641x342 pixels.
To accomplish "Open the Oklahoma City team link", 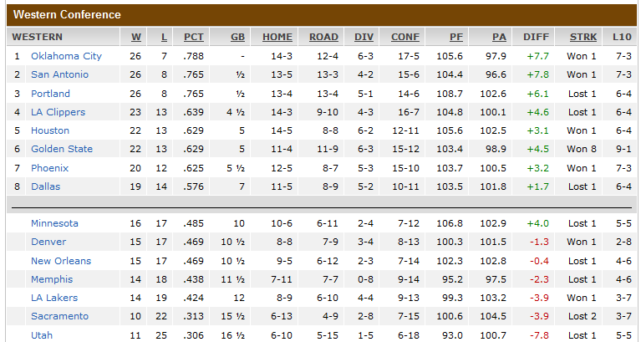I will (x=66, y=56).
